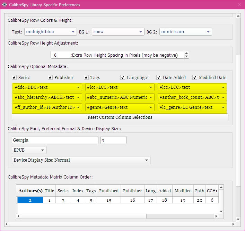Select the Published column header
Screen dimensions: 245x231
[x=109, y=191]
